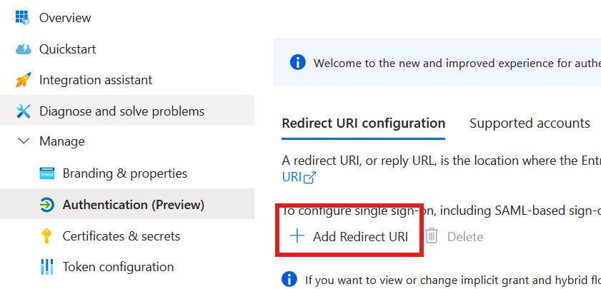Switch to the Supported accounts tab

[x=530, y=123]
